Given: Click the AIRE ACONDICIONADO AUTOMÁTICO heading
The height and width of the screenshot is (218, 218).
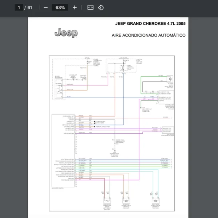Looking at the screenshot, I should (x=149, y=36).
